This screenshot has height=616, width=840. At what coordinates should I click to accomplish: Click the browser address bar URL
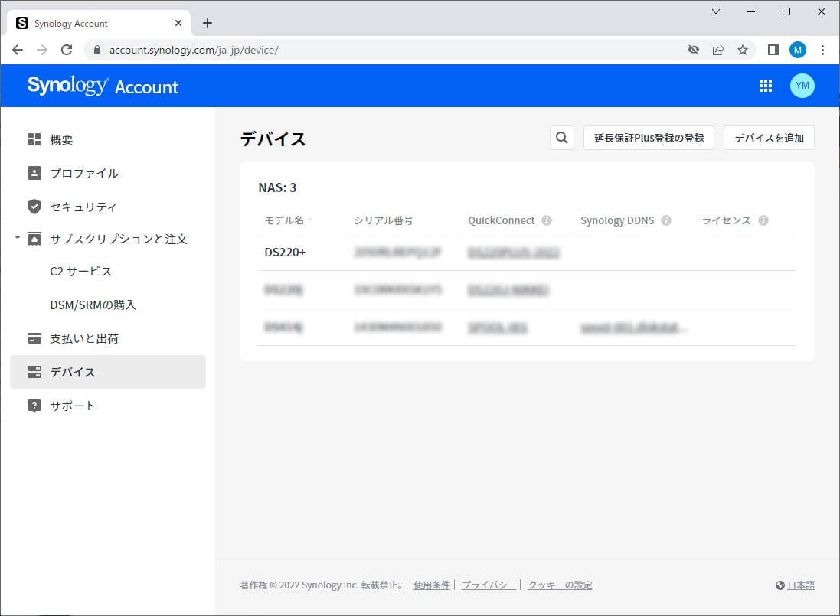[194, 50]
